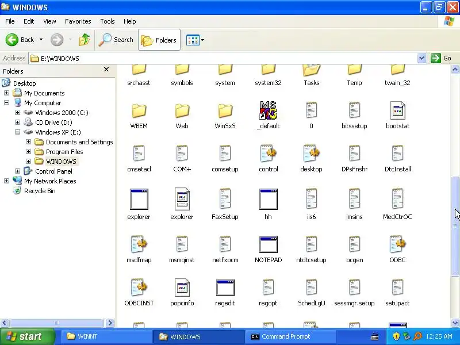Select the regedit application icon

225,288
